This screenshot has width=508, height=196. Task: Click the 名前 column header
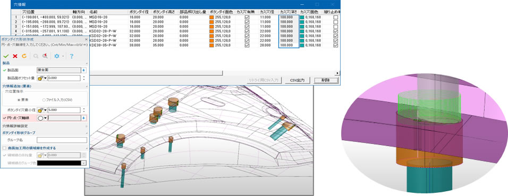pyautogui.click(x=94, y=12)
